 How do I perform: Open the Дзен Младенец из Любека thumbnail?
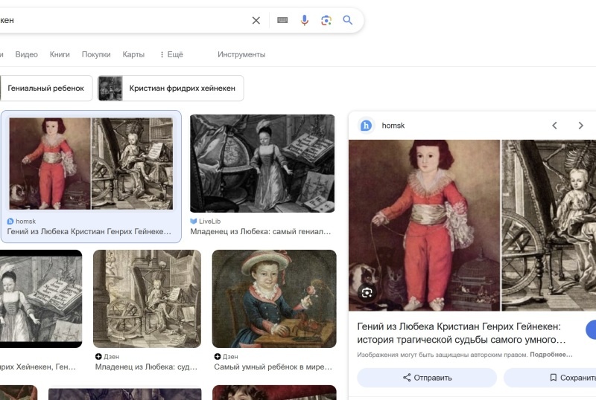pos(147,299)
